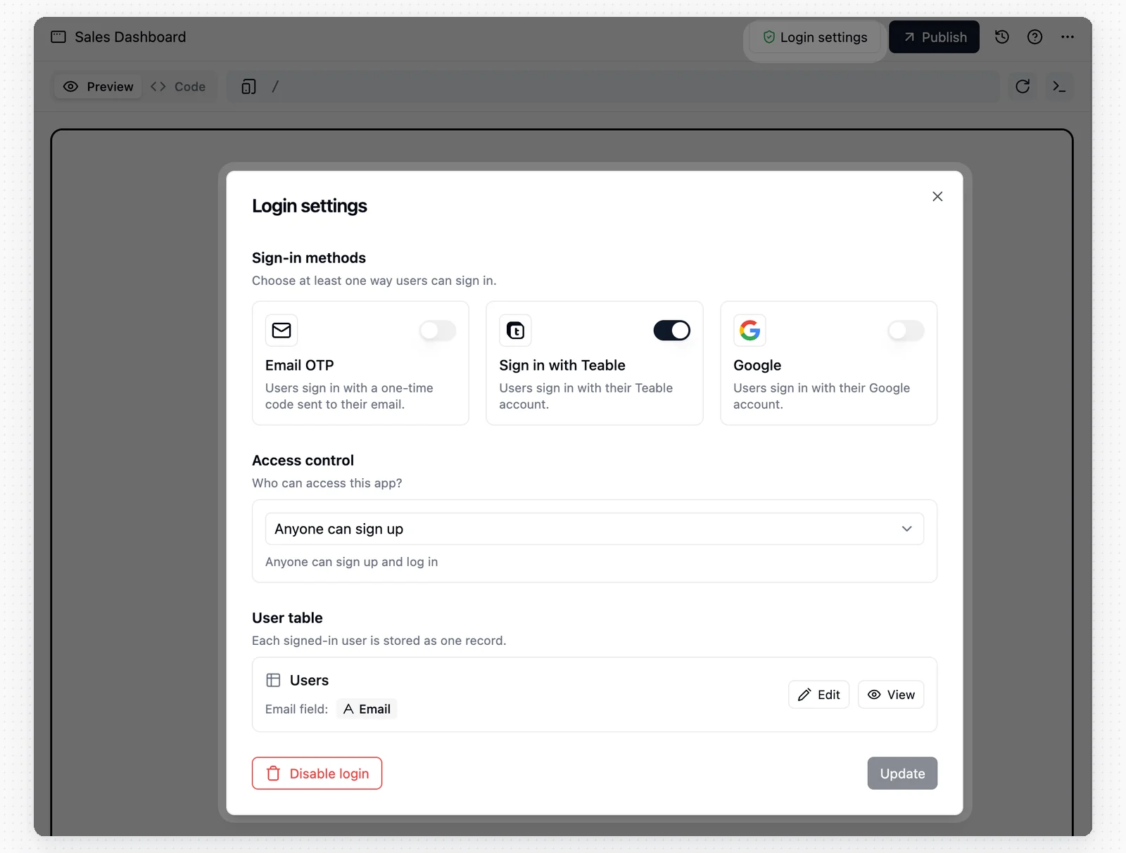
Task: Enable the Google sign-in toggle
Action: (906, 331)
